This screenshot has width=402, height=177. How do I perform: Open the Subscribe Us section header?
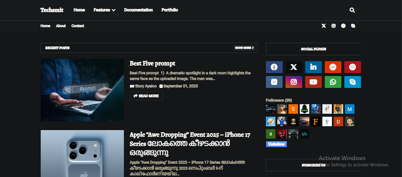[313, 165]
